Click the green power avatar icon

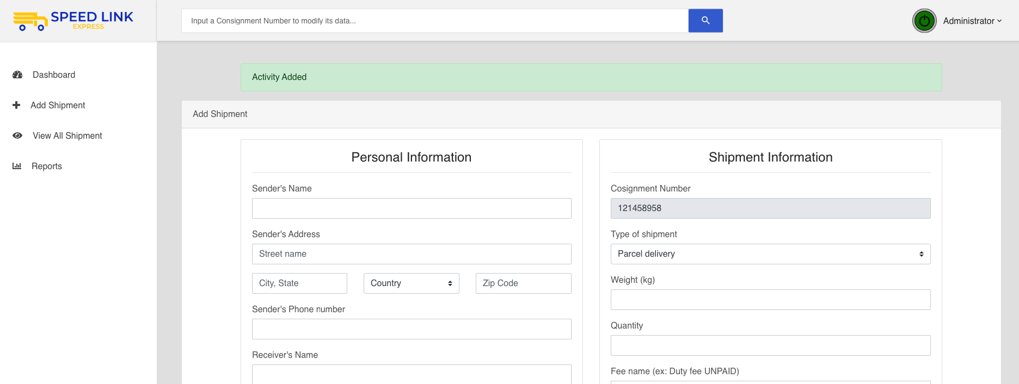924,21
